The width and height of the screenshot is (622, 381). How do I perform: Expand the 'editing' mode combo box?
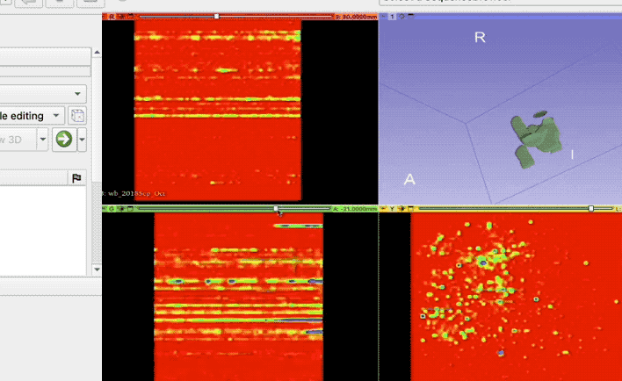56,116
